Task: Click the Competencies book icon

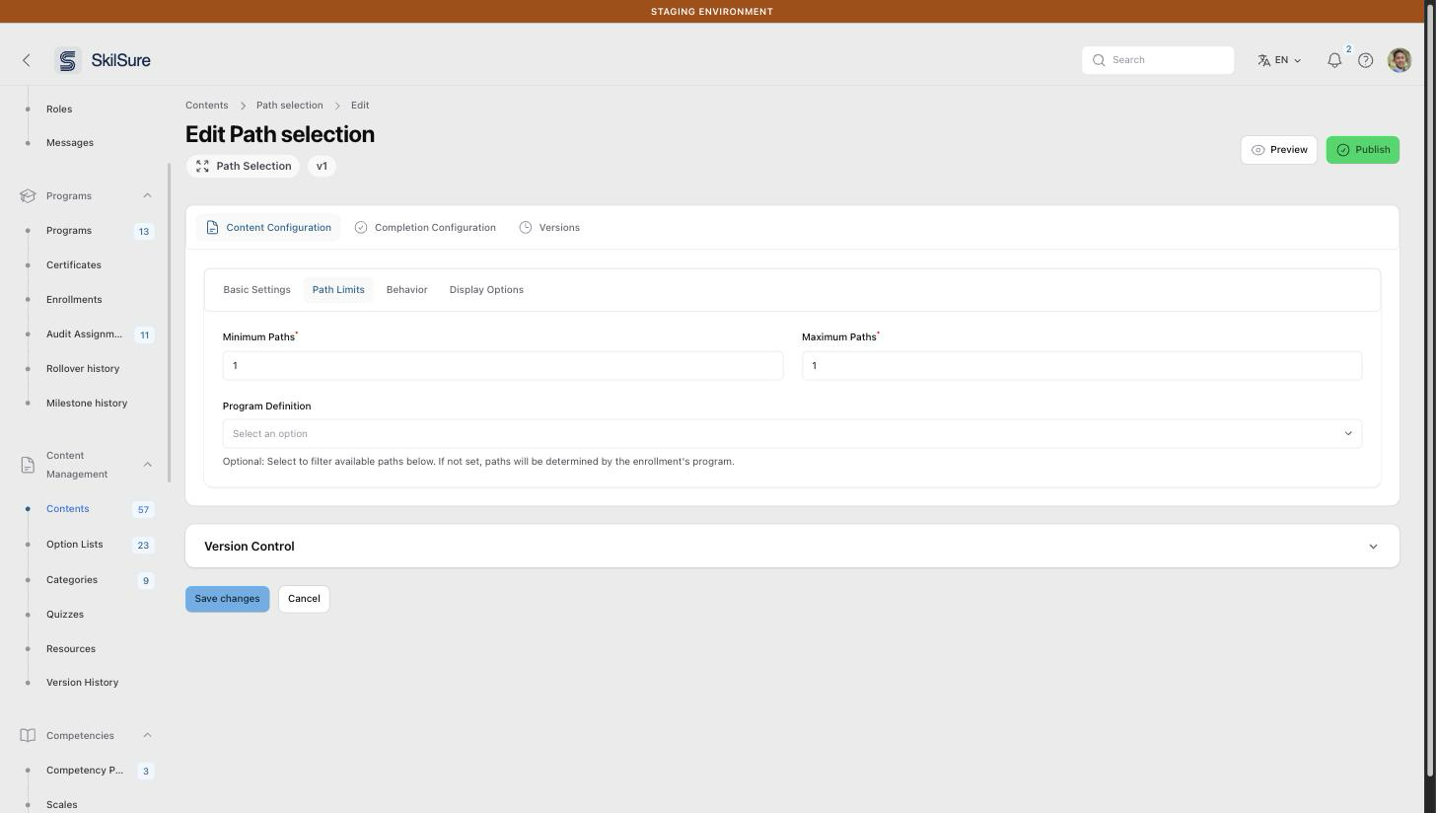Action: click(28, 735)
